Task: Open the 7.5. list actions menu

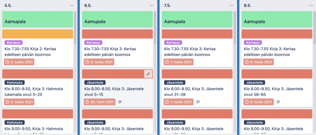Action: [231, 5]
